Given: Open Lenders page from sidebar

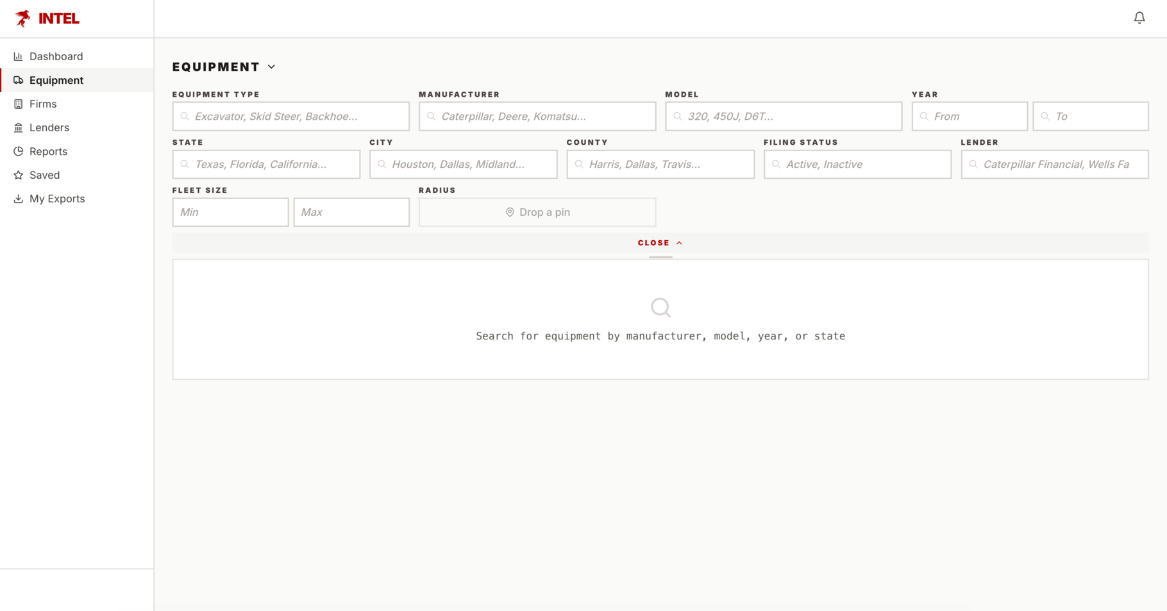Looking at the screenshot, I should point(77,127).
